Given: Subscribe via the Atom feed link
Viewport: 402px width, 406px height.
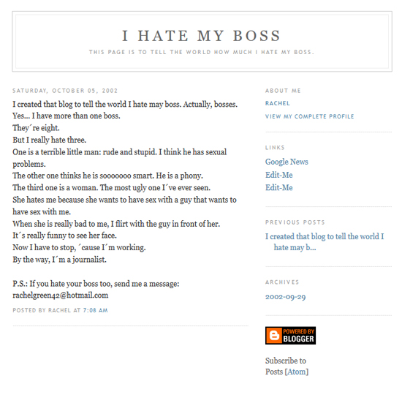Looking at the screenshot, I should [x=297, y=372].
